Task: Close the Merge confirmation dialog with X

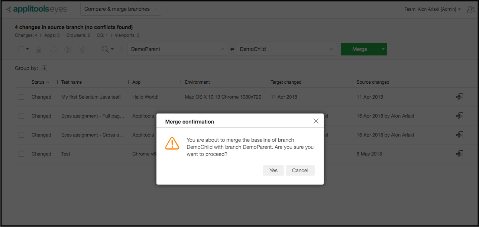Action: point(316,121)
